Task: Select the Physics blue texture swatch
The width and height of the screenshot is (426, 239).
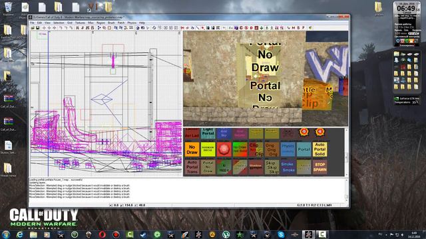Action: click(288, 149)
